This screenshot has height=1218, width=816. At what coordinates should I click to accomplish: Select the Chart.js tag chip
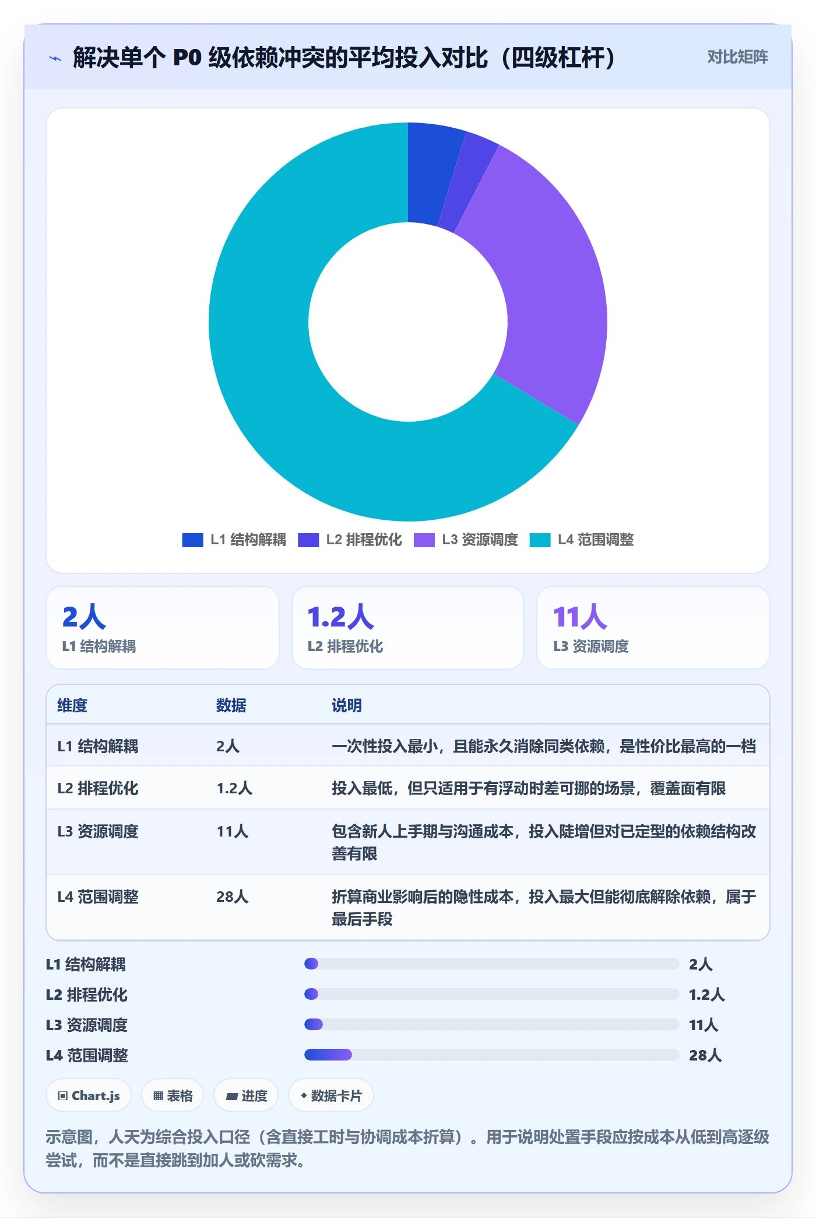(x=89, y=1095)
